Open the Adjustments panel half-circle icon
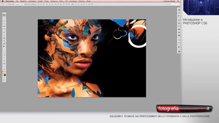The height and width of the screenshot is (123, 219). (179, 47)
